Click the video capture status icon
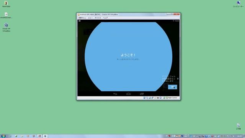This screenshot has width=245, height=138. (x=160, y=98)
